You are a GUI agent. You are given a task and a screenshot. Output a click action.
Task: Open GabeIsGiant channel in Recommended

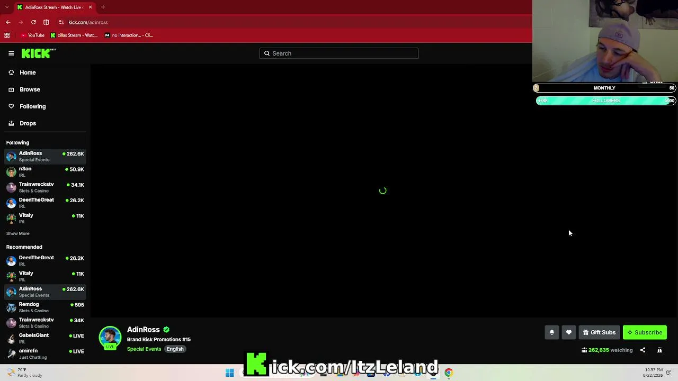point(46,338)
